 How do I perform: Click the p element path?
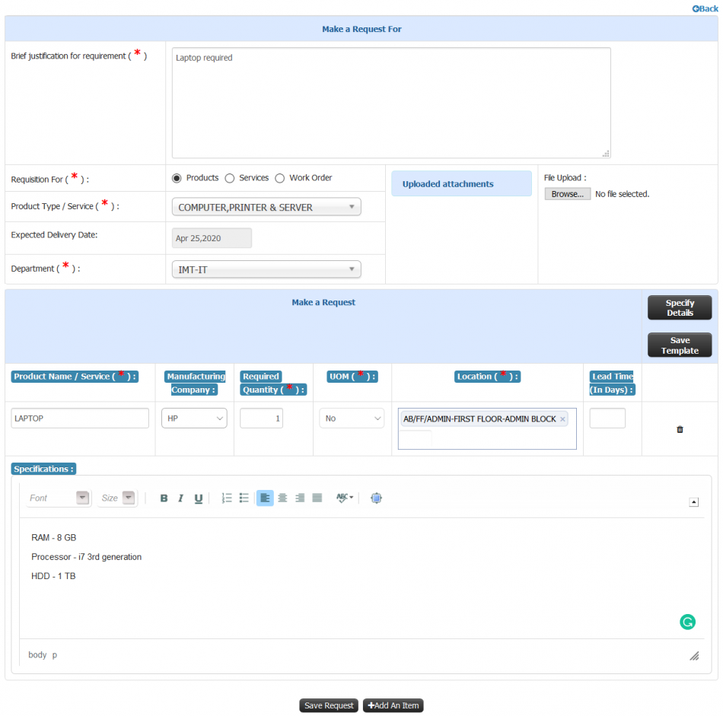(54, 656)
